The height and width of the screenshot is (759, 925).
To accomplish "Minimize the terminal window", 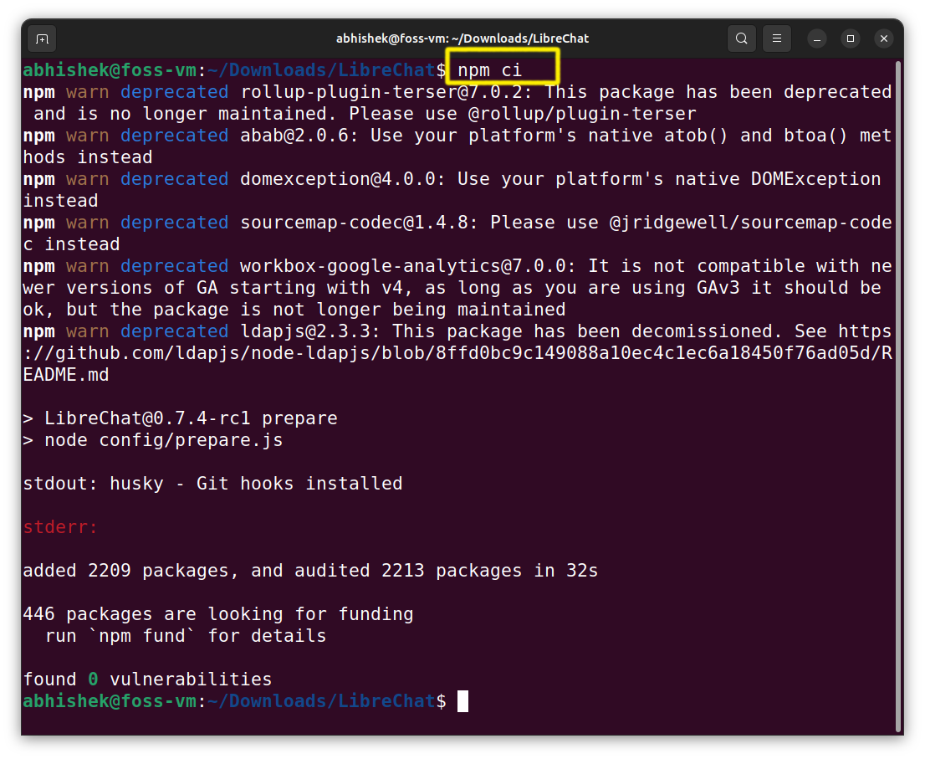I will click(815, 38).
